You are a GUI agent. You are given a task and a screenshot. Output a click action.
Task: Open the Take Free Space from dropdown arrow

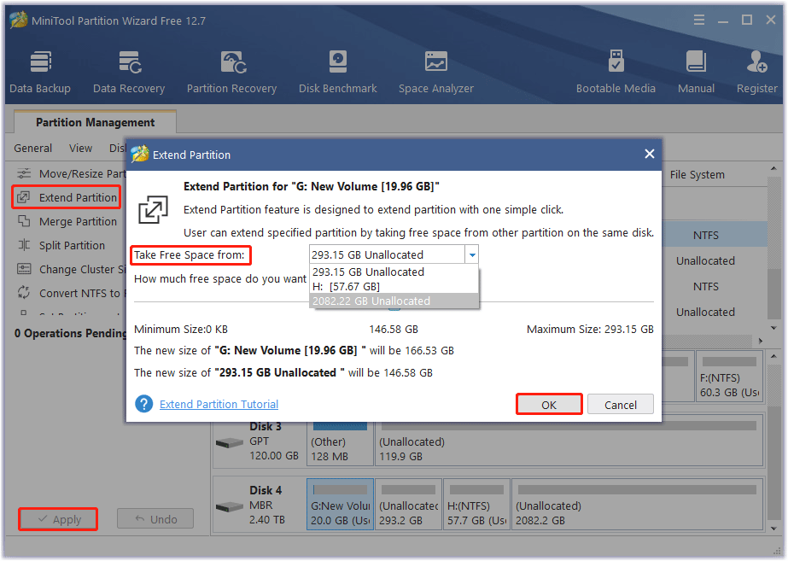472,254
